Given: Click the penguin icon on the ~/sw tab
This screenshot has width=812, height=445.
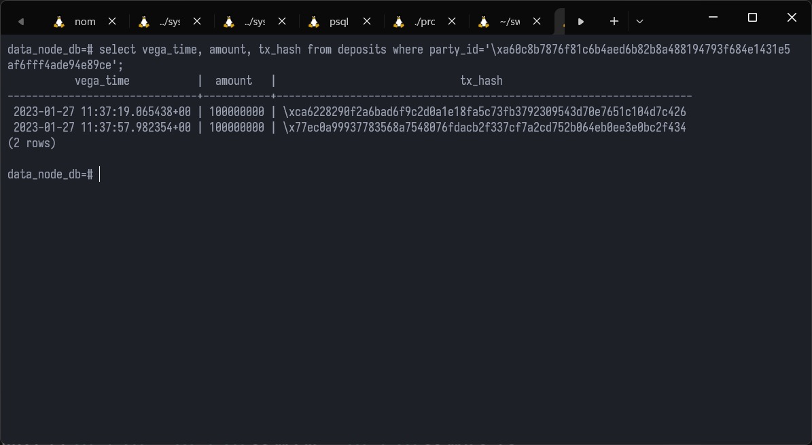Looking at the screenshot, I should click(x=484, y=21).
